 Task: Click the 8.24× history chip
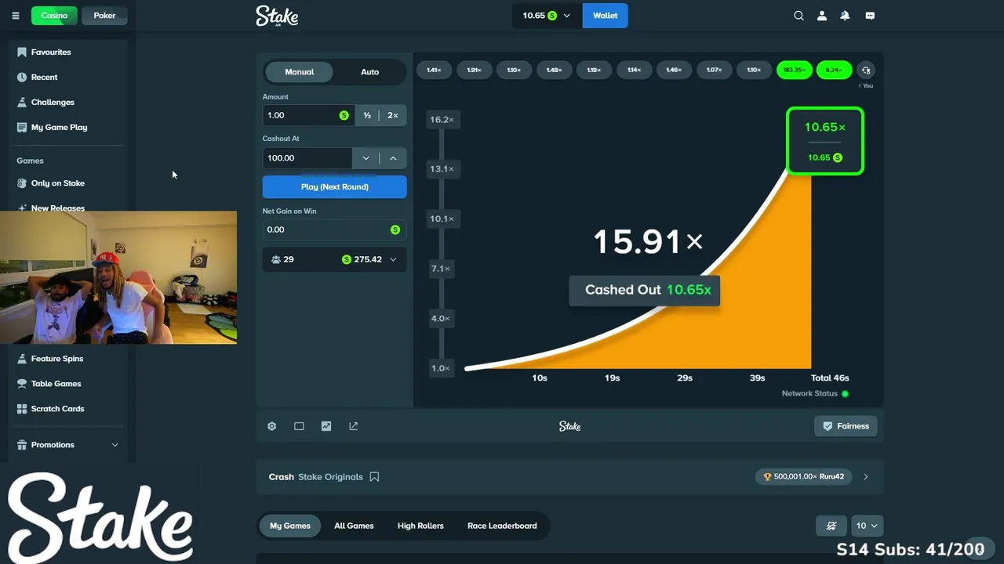point(834,70)
